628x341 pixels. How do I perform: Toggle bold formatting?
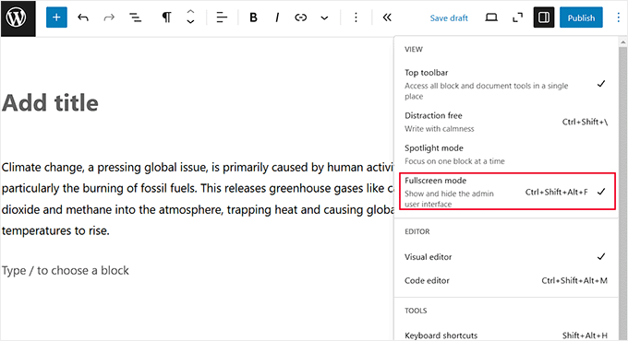[x=253, y=18]
